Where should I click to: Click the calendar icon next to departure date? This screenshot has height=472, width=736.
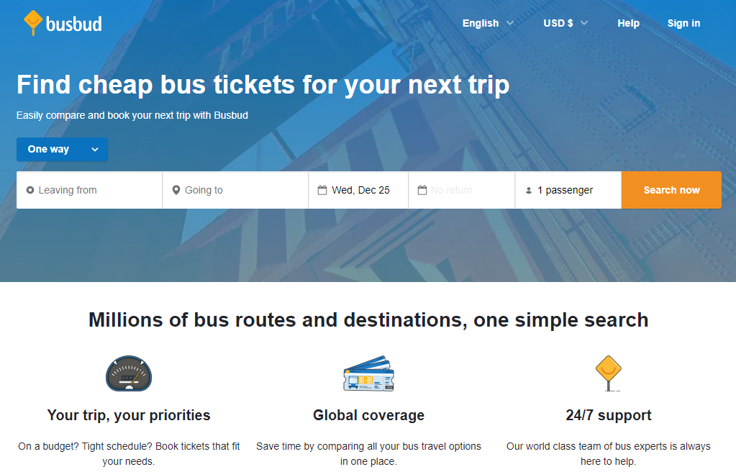point(322,189)
